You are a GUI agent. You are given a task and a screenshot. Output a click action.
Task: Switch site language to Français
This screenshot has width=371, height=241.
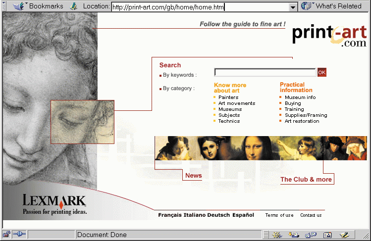click(x=170, y=215)
